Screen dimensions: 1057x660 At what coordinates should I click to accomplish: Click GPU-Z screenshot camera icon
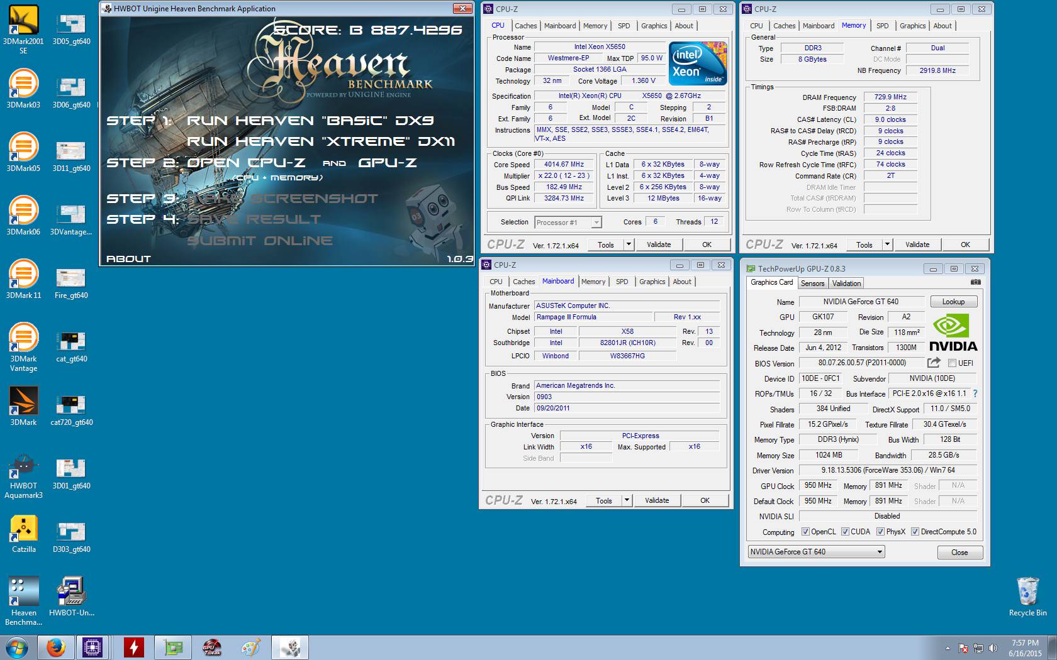pos(975,283)
